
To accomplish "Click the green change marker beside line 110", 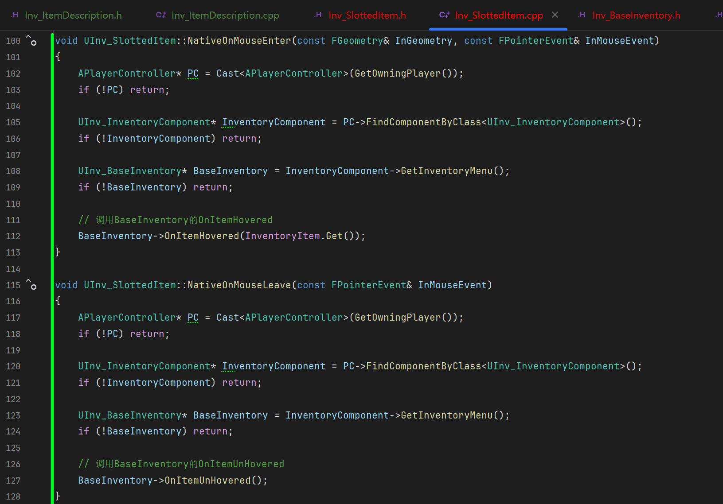I will pos(52,204).
